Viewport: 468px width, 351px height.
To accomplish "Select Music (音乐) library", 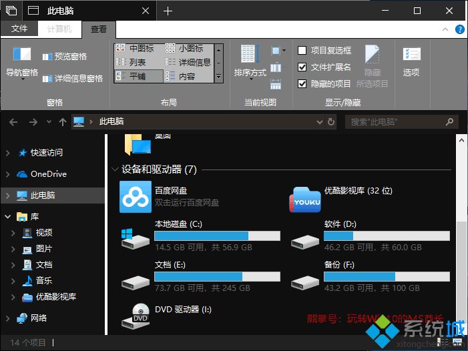I will coord(37,281).
